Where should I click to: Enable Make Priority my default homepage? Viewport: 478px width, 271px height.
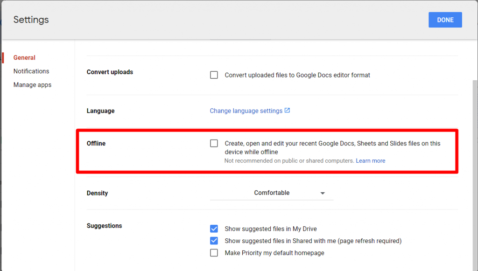214,252
